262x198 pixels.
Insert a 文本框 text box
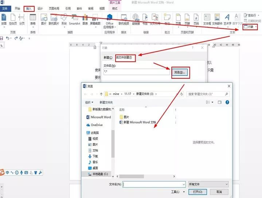click(x=207, y=20)
